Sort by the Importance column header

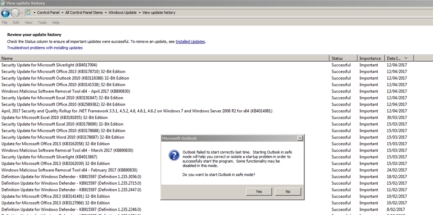[371, 58]
